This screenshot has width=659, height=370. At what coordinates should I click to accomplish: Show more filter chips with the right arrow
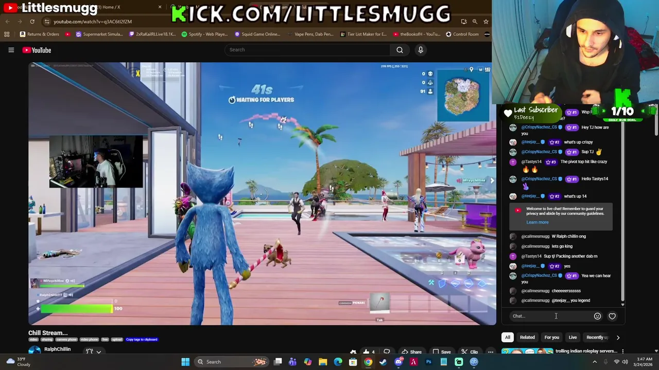click(618, 338)
